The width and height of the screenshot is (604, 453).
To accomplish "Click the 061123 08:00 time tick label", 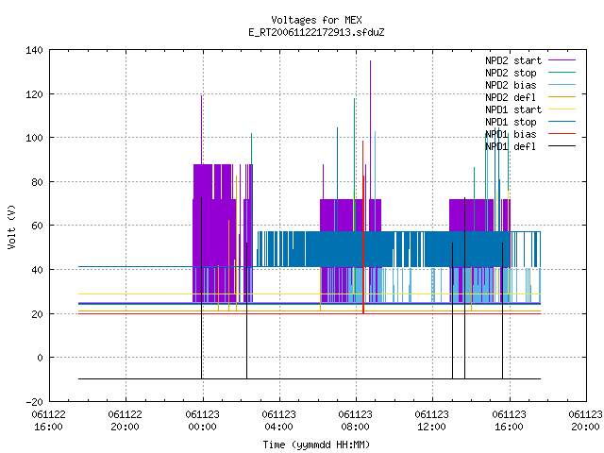I will pyautogui.click(x=355, y=421).
